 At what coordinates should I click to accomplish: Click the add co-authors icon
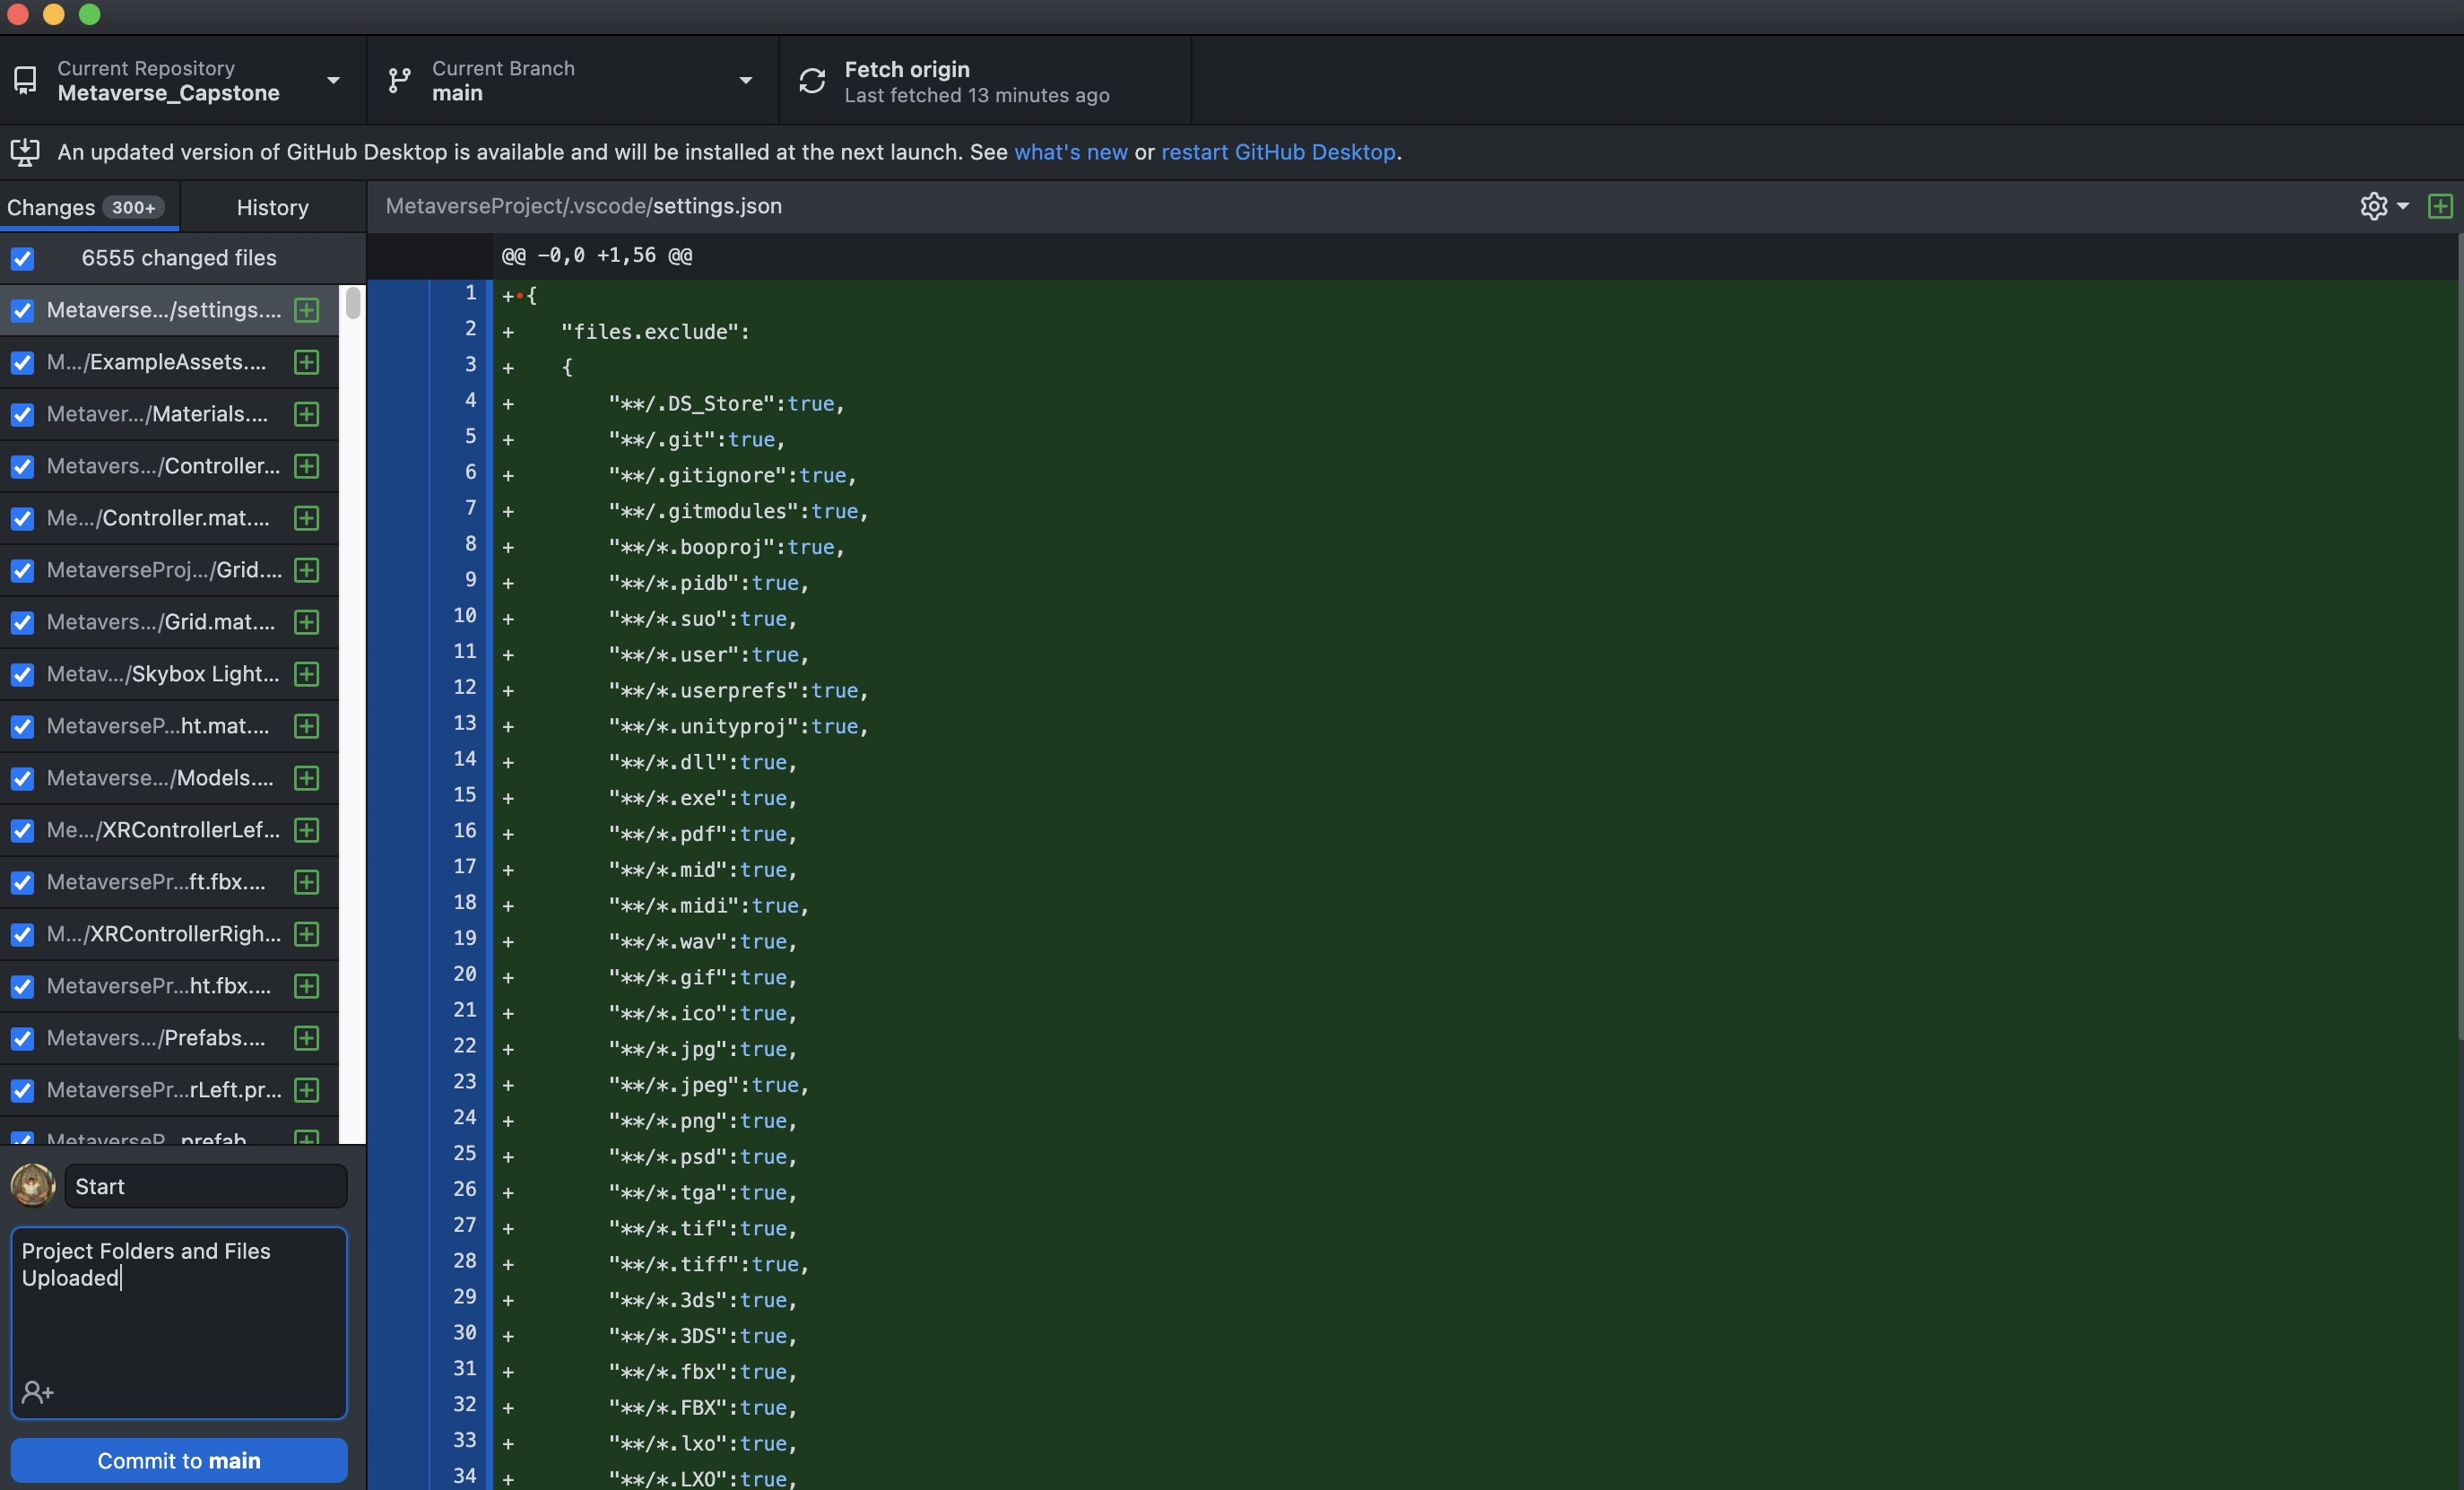coord(37,1392)
